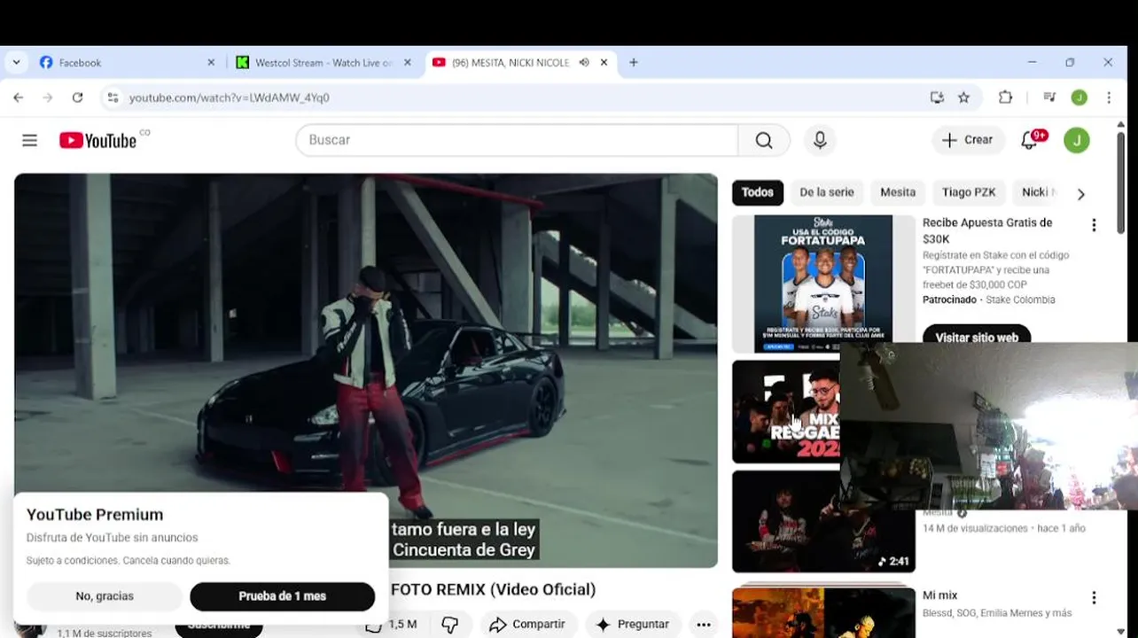This screenshot has height=638, width=1138.
Task: Open options for Mi mix
Action: coord(1094,598)
